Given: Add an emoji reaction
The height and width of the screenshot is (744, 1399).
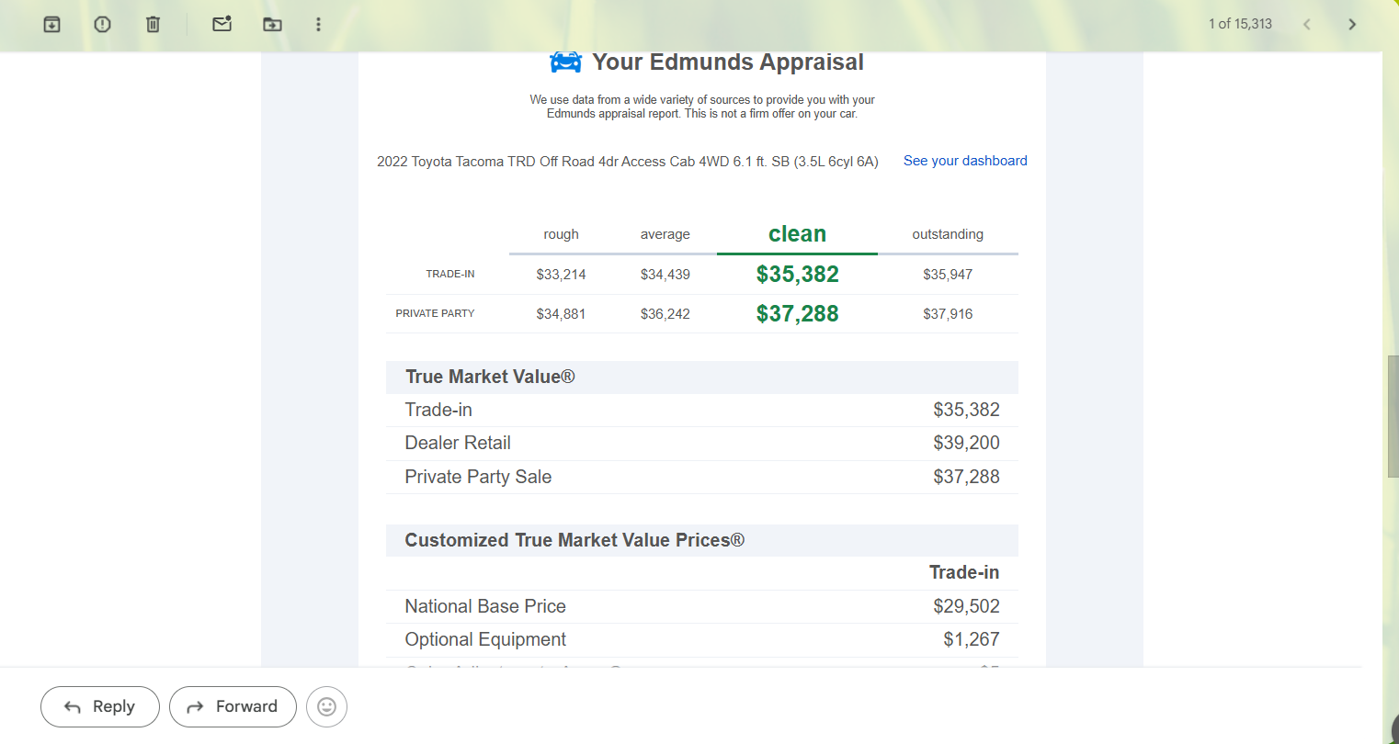Looking at the screenshot, I should 326,706.
